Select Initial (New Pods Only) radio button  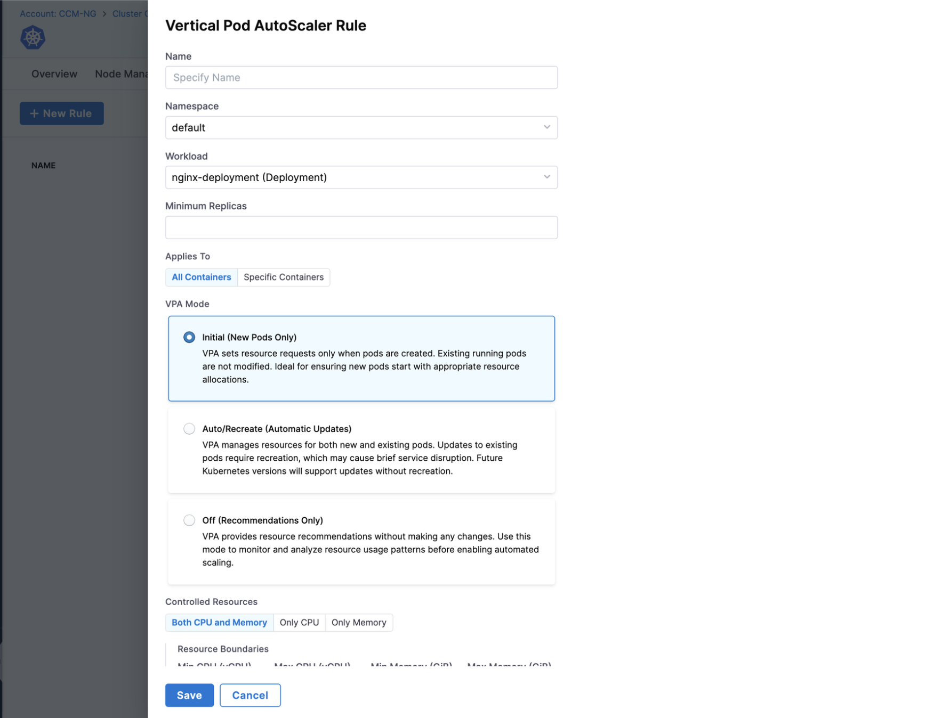pos(189,337)
